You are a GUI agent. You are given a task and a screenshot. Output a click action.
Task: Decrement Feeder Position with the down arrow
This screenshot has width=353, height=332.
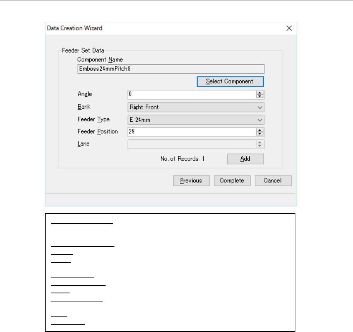pyautogui.click(x=260, y=134)
